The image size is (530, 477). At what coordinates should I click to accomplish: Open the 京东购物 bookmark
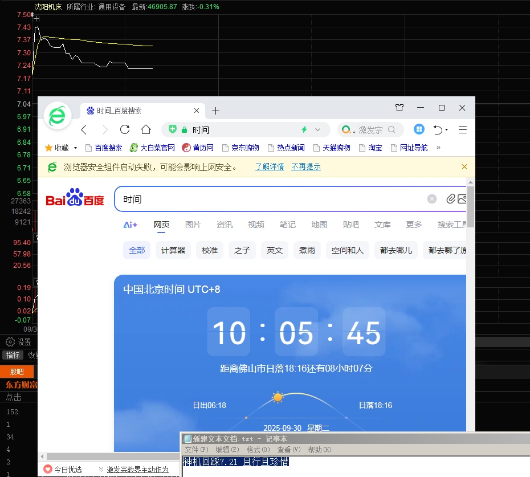click(240, 148)
